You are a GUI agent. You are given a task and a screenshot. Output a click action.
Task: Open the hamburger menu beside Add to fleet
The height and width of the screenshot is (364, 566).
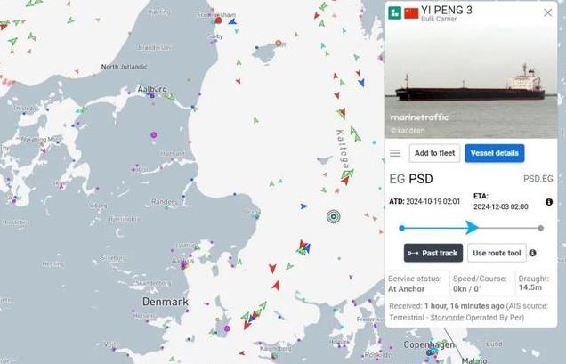click(x=395, y=153)
